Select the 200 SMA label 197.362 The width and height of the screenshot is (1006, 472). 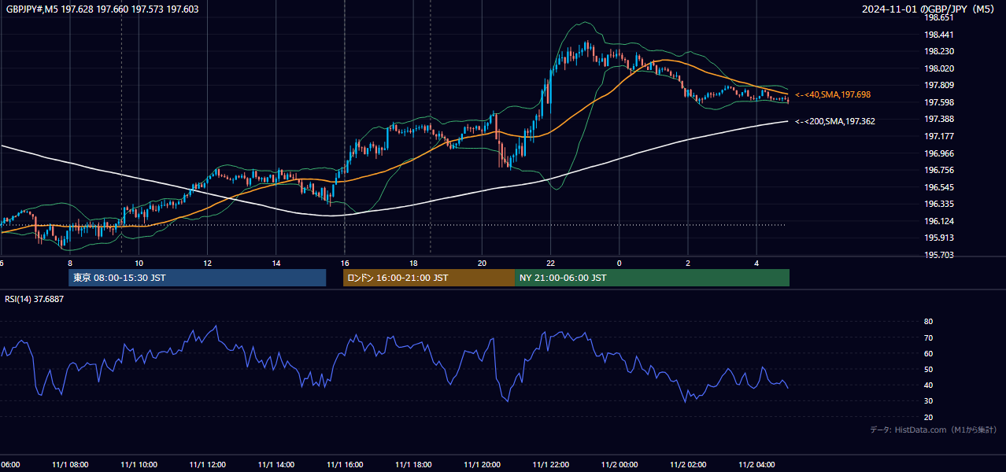(834, 121)
